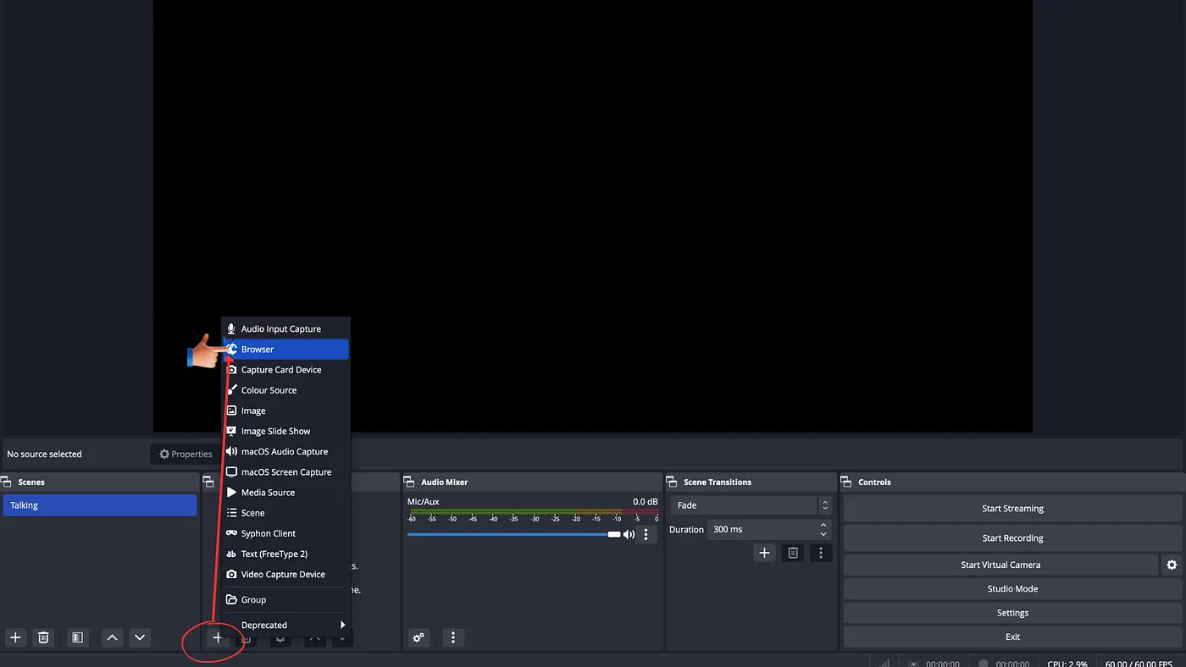Open scene filters icon in the Scenes panel
Viewport: 1186px width, 667px height.
pos(77,637)
